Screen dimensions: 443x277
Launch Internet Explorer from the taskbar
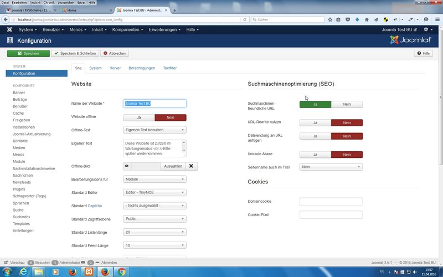pyautogui.click(x=23, y=271)
